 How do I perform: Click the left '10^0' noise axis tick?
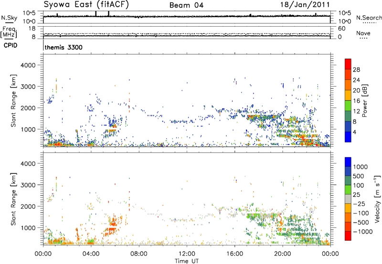[29, 21]
